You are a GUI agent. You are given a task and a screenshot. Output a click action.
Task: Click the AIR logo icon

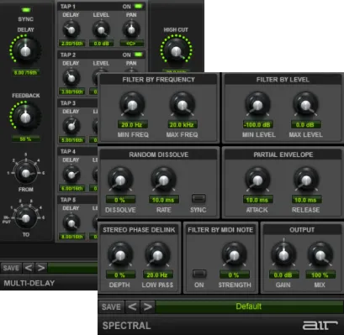pyautogui.click(x=320, y=326)
